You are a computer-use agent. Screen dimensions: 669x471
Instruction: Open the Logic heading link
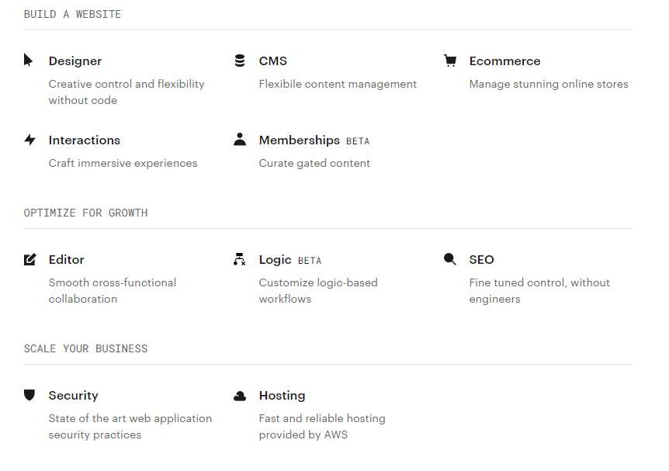point(276,260)
